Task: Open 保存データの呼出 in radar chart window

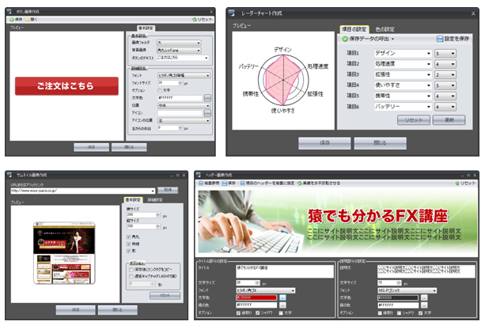Action: point(367,38)
